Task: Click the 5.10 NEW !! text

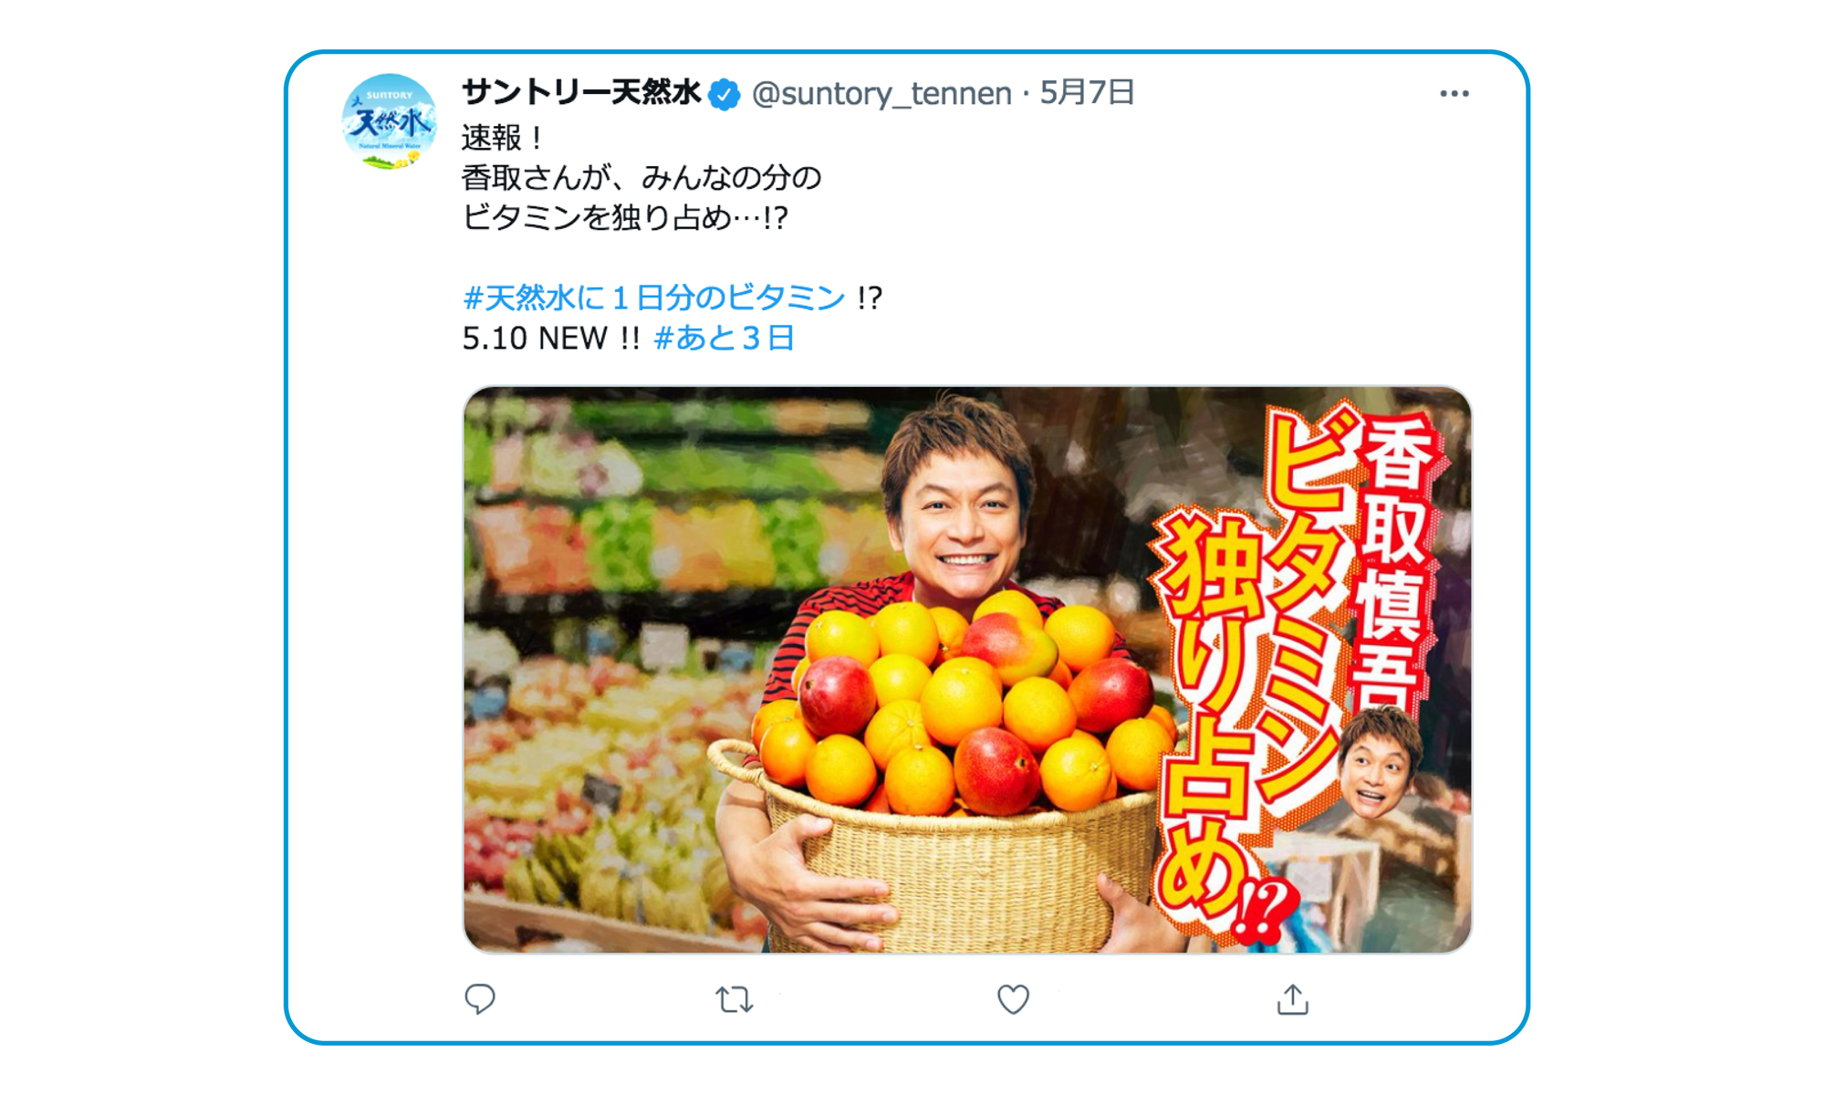Action: tap(551, 339)
